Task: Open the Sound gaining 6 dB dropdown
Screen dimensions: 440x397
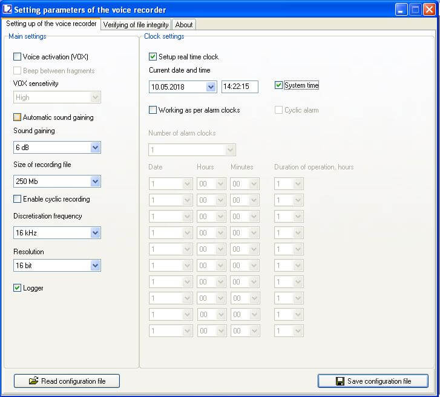Action: point(95,148)
